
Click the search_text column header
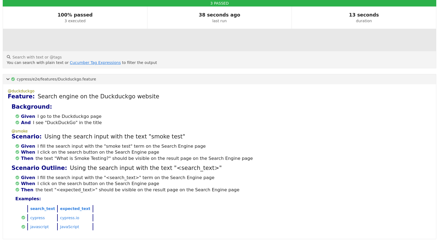[43, 209]
